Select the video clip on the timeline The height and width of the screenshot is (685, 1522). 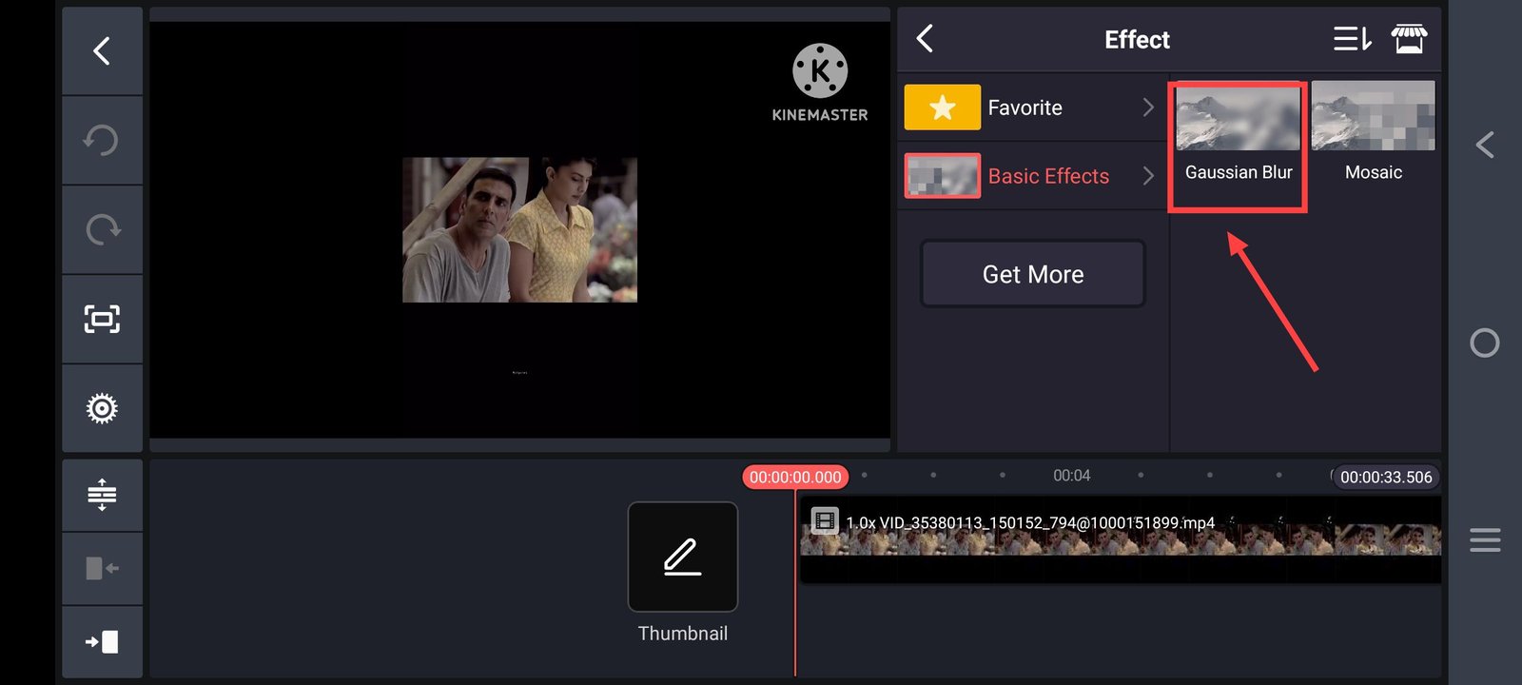1120,540
